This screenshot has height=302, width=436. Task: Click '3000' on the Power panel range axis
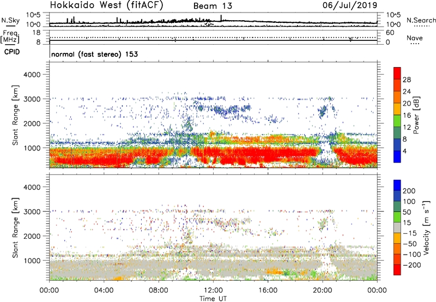click(32, 99)
